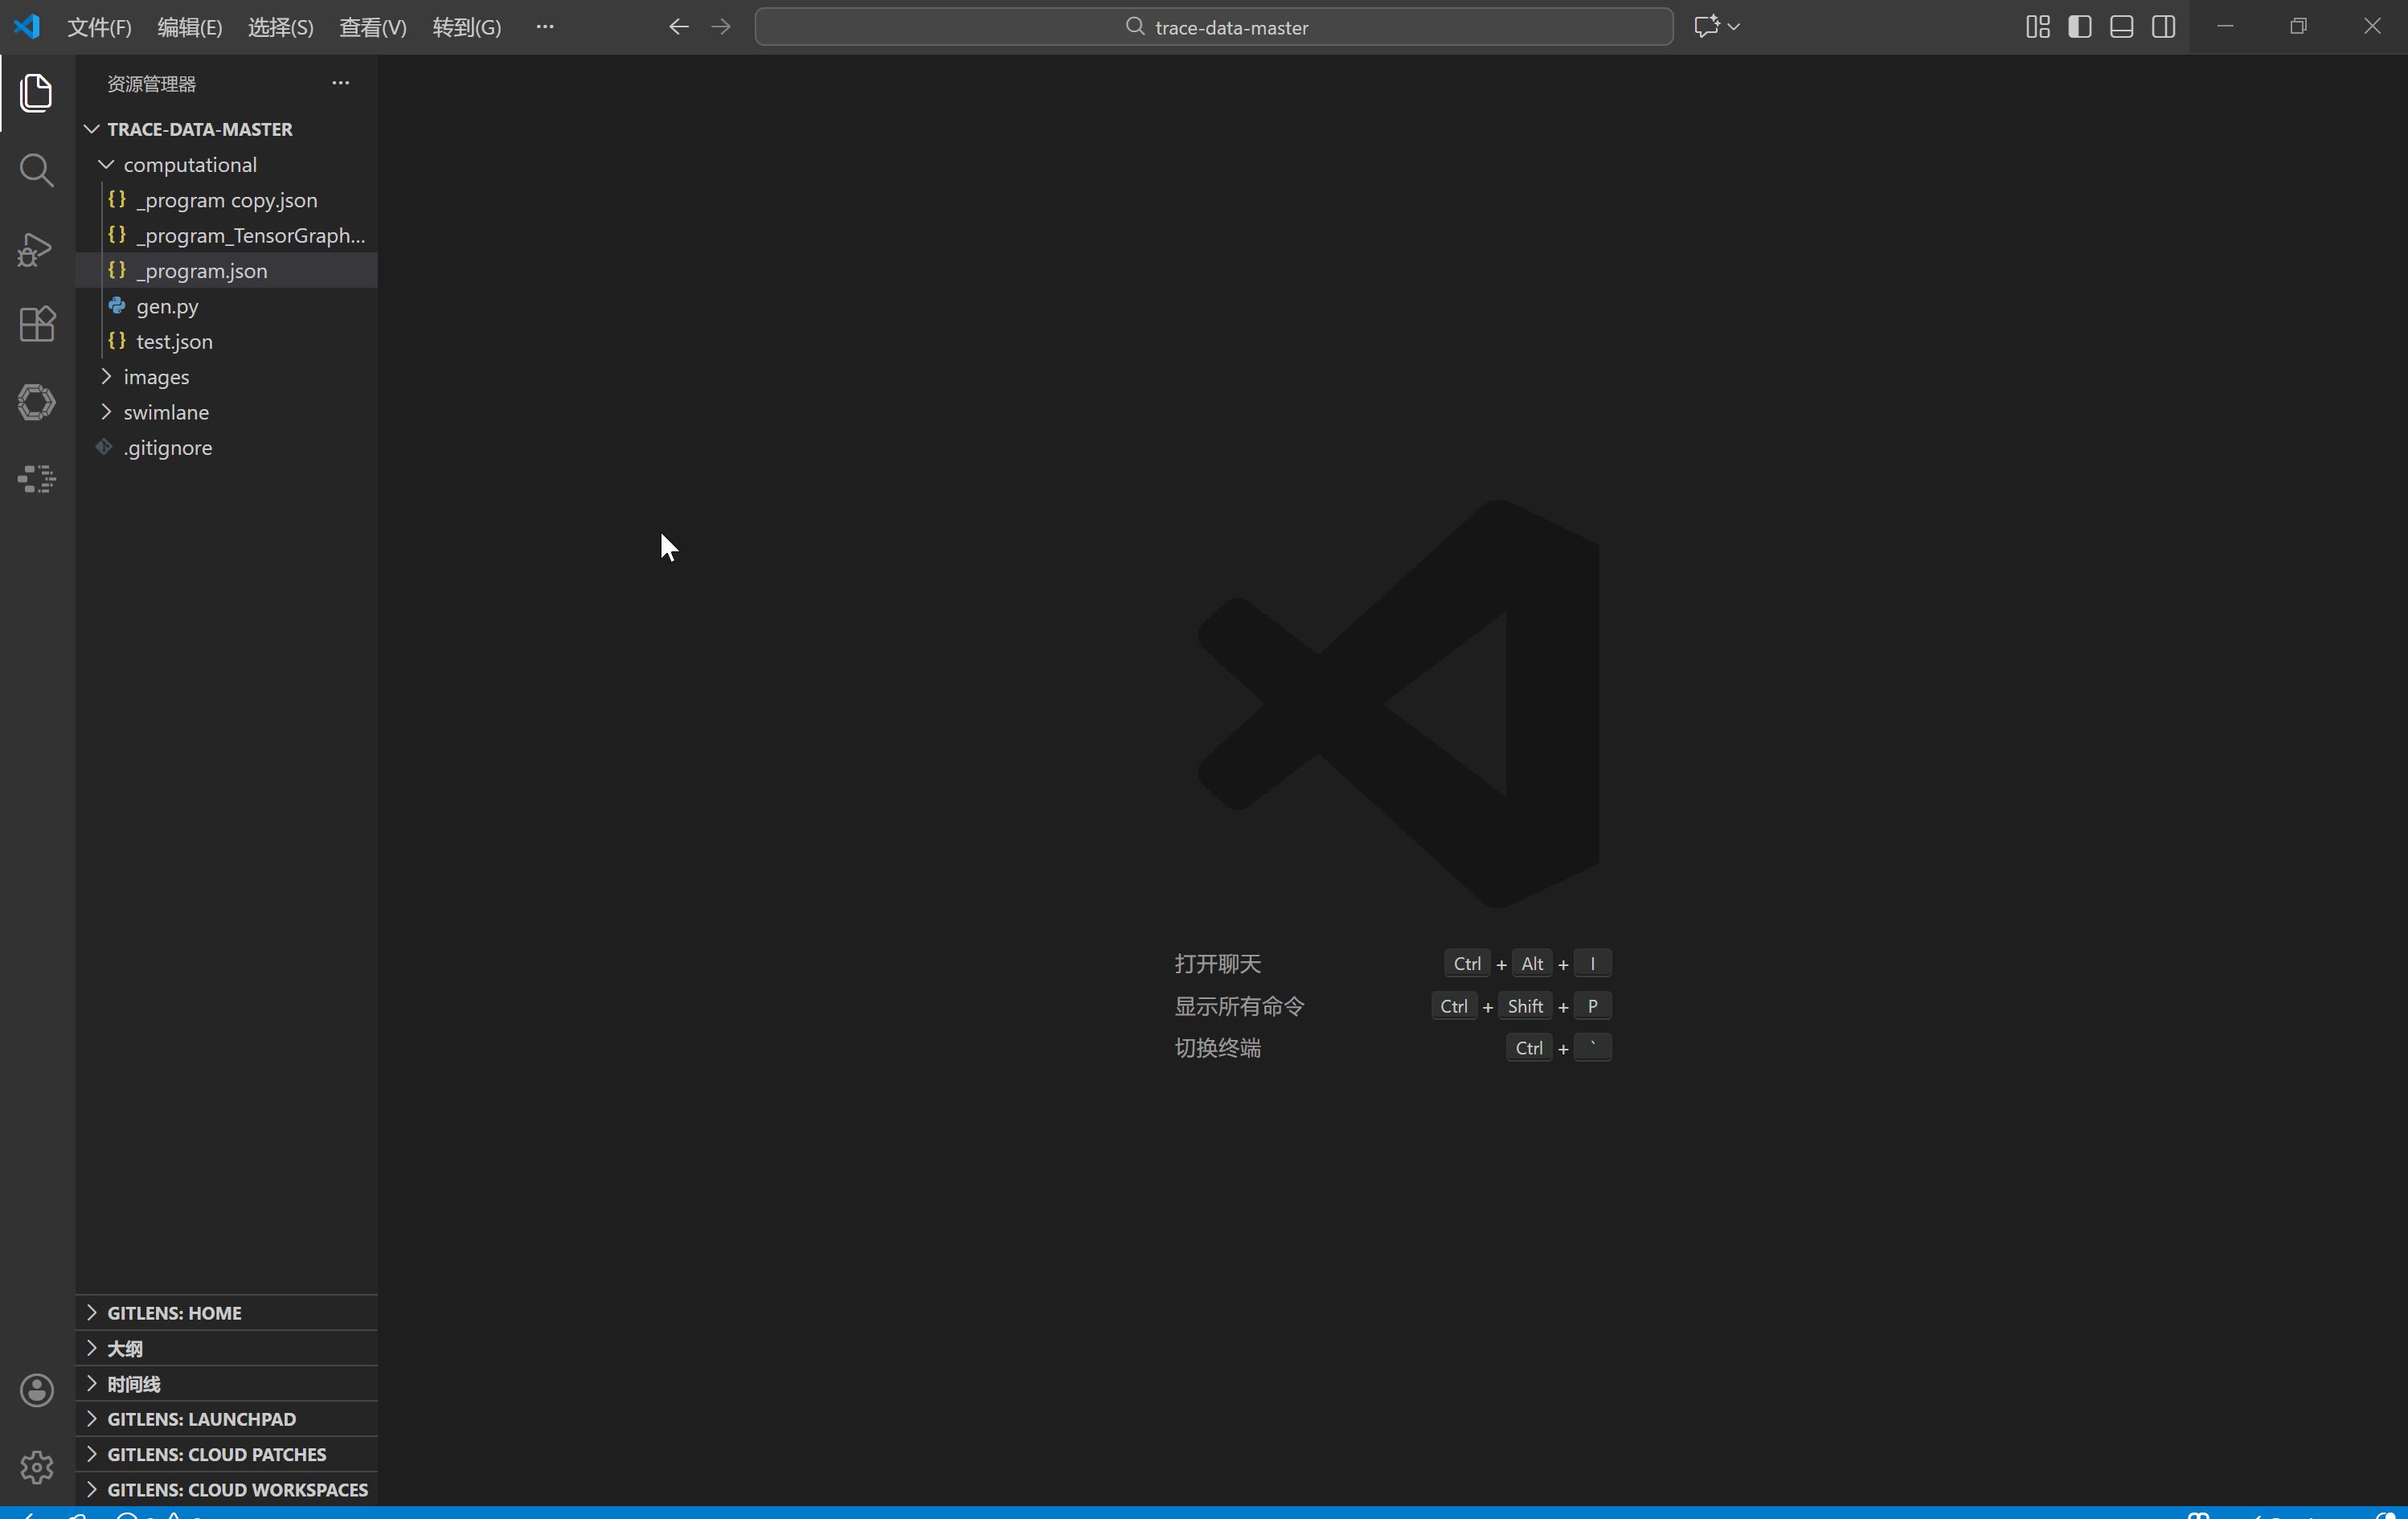
Task: Open the Manage settings gear
Action: pyautogui.click(x=36, y=1467)
